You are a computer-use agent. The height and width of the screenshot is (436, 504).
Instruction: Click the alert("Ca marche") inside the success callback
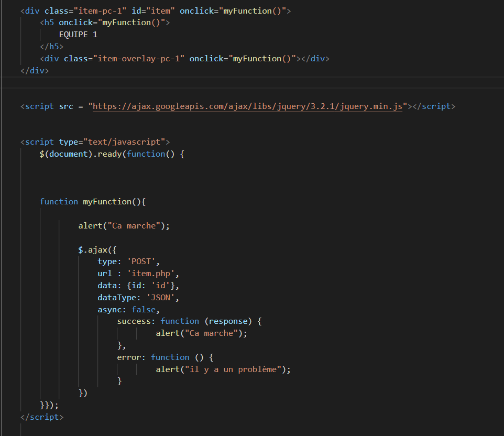click(202, 333)
